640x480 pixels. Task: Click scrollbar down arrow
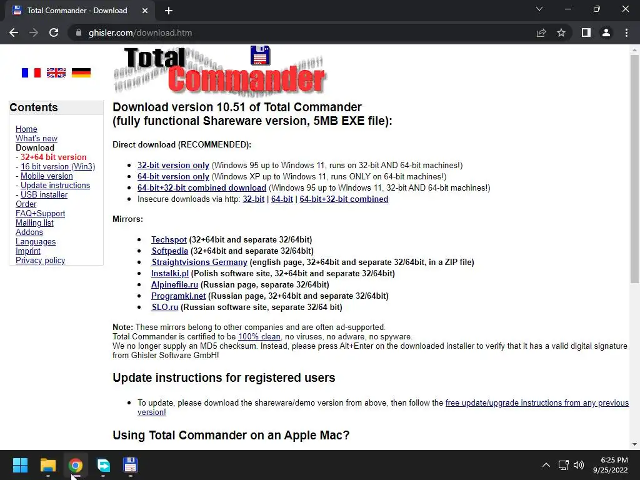point(634,444)
